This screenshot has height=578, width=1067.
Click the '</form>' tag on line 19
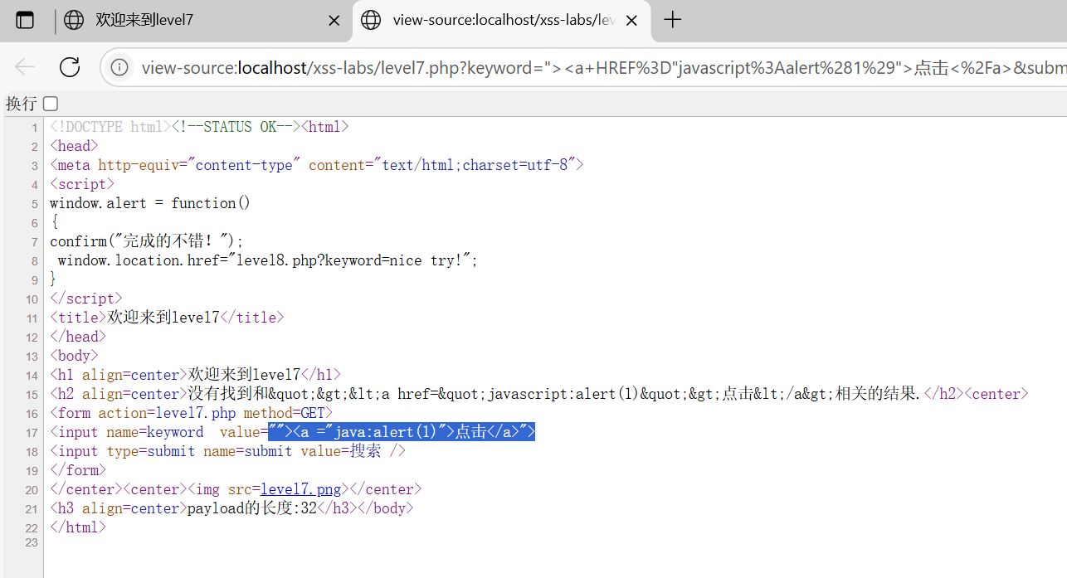[x=78, y=470]
